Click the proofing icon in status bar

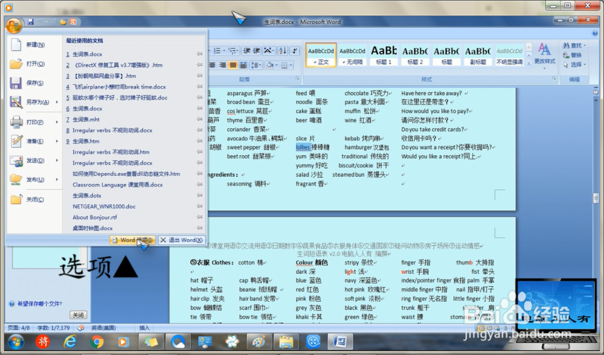point(80,328)
